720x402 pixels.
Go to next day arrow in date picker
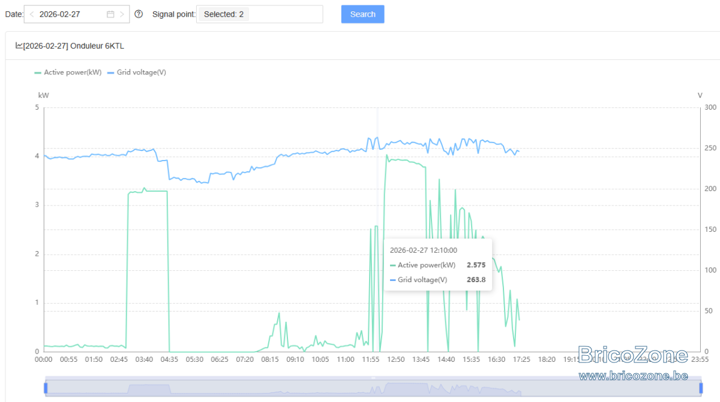click(x=122, y=14)
